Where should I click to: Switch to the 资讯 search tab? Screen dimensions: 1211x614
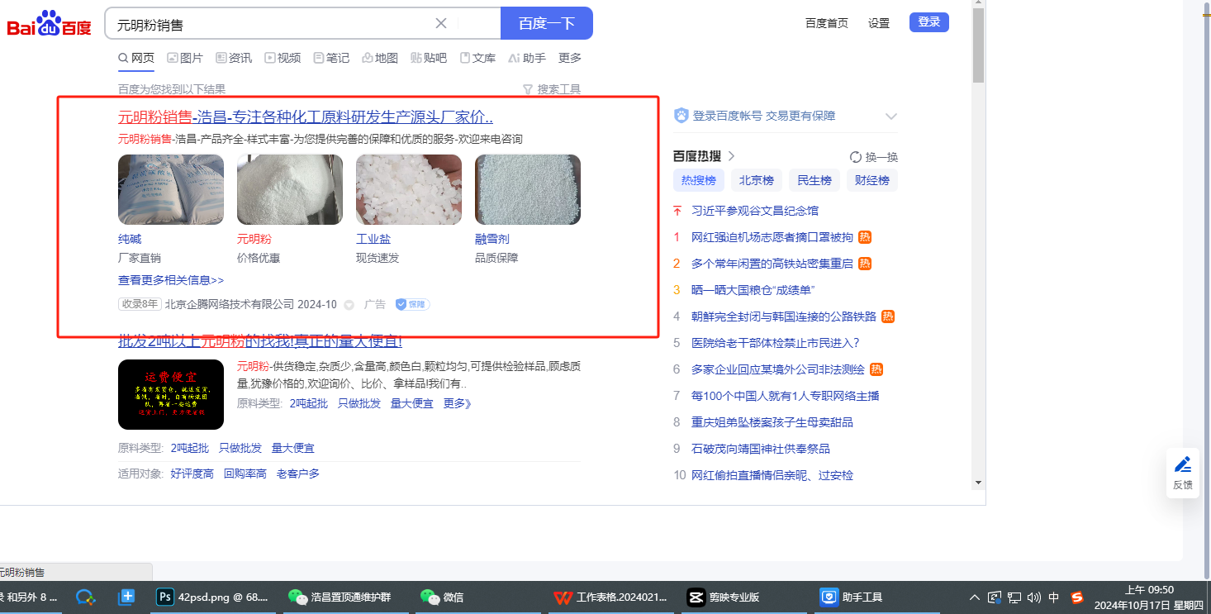pyautogui.click(x=234, y=58)
